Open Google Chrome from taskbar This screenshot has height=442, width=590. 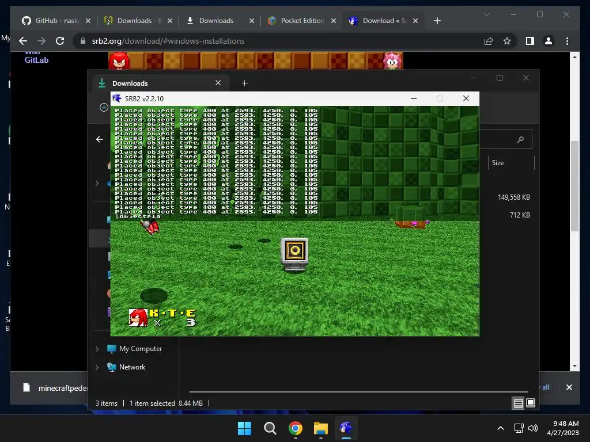296,428
